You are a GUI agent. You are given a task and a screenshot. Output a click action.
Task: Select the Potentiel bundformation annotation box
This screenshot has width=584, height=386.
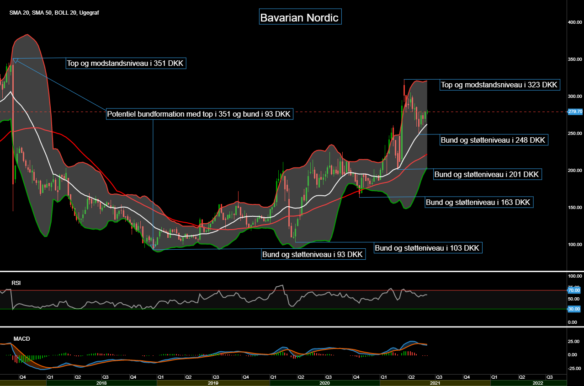coord(199,114)
